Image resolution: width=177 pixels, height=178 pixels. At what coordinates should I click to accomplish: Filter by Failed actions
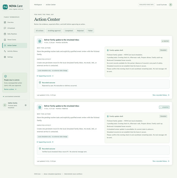(90, 31)
